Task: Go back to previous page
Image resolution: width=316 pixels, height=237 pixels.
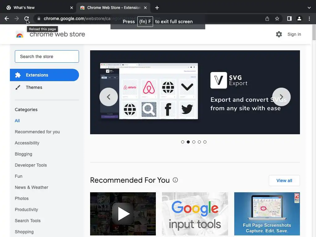Action: (x=7, y=19)
